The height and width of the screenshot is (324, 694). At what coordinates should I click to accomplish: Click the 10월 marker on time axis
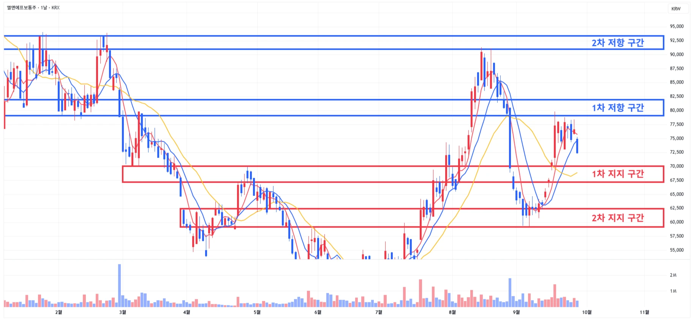pos(587,312)
